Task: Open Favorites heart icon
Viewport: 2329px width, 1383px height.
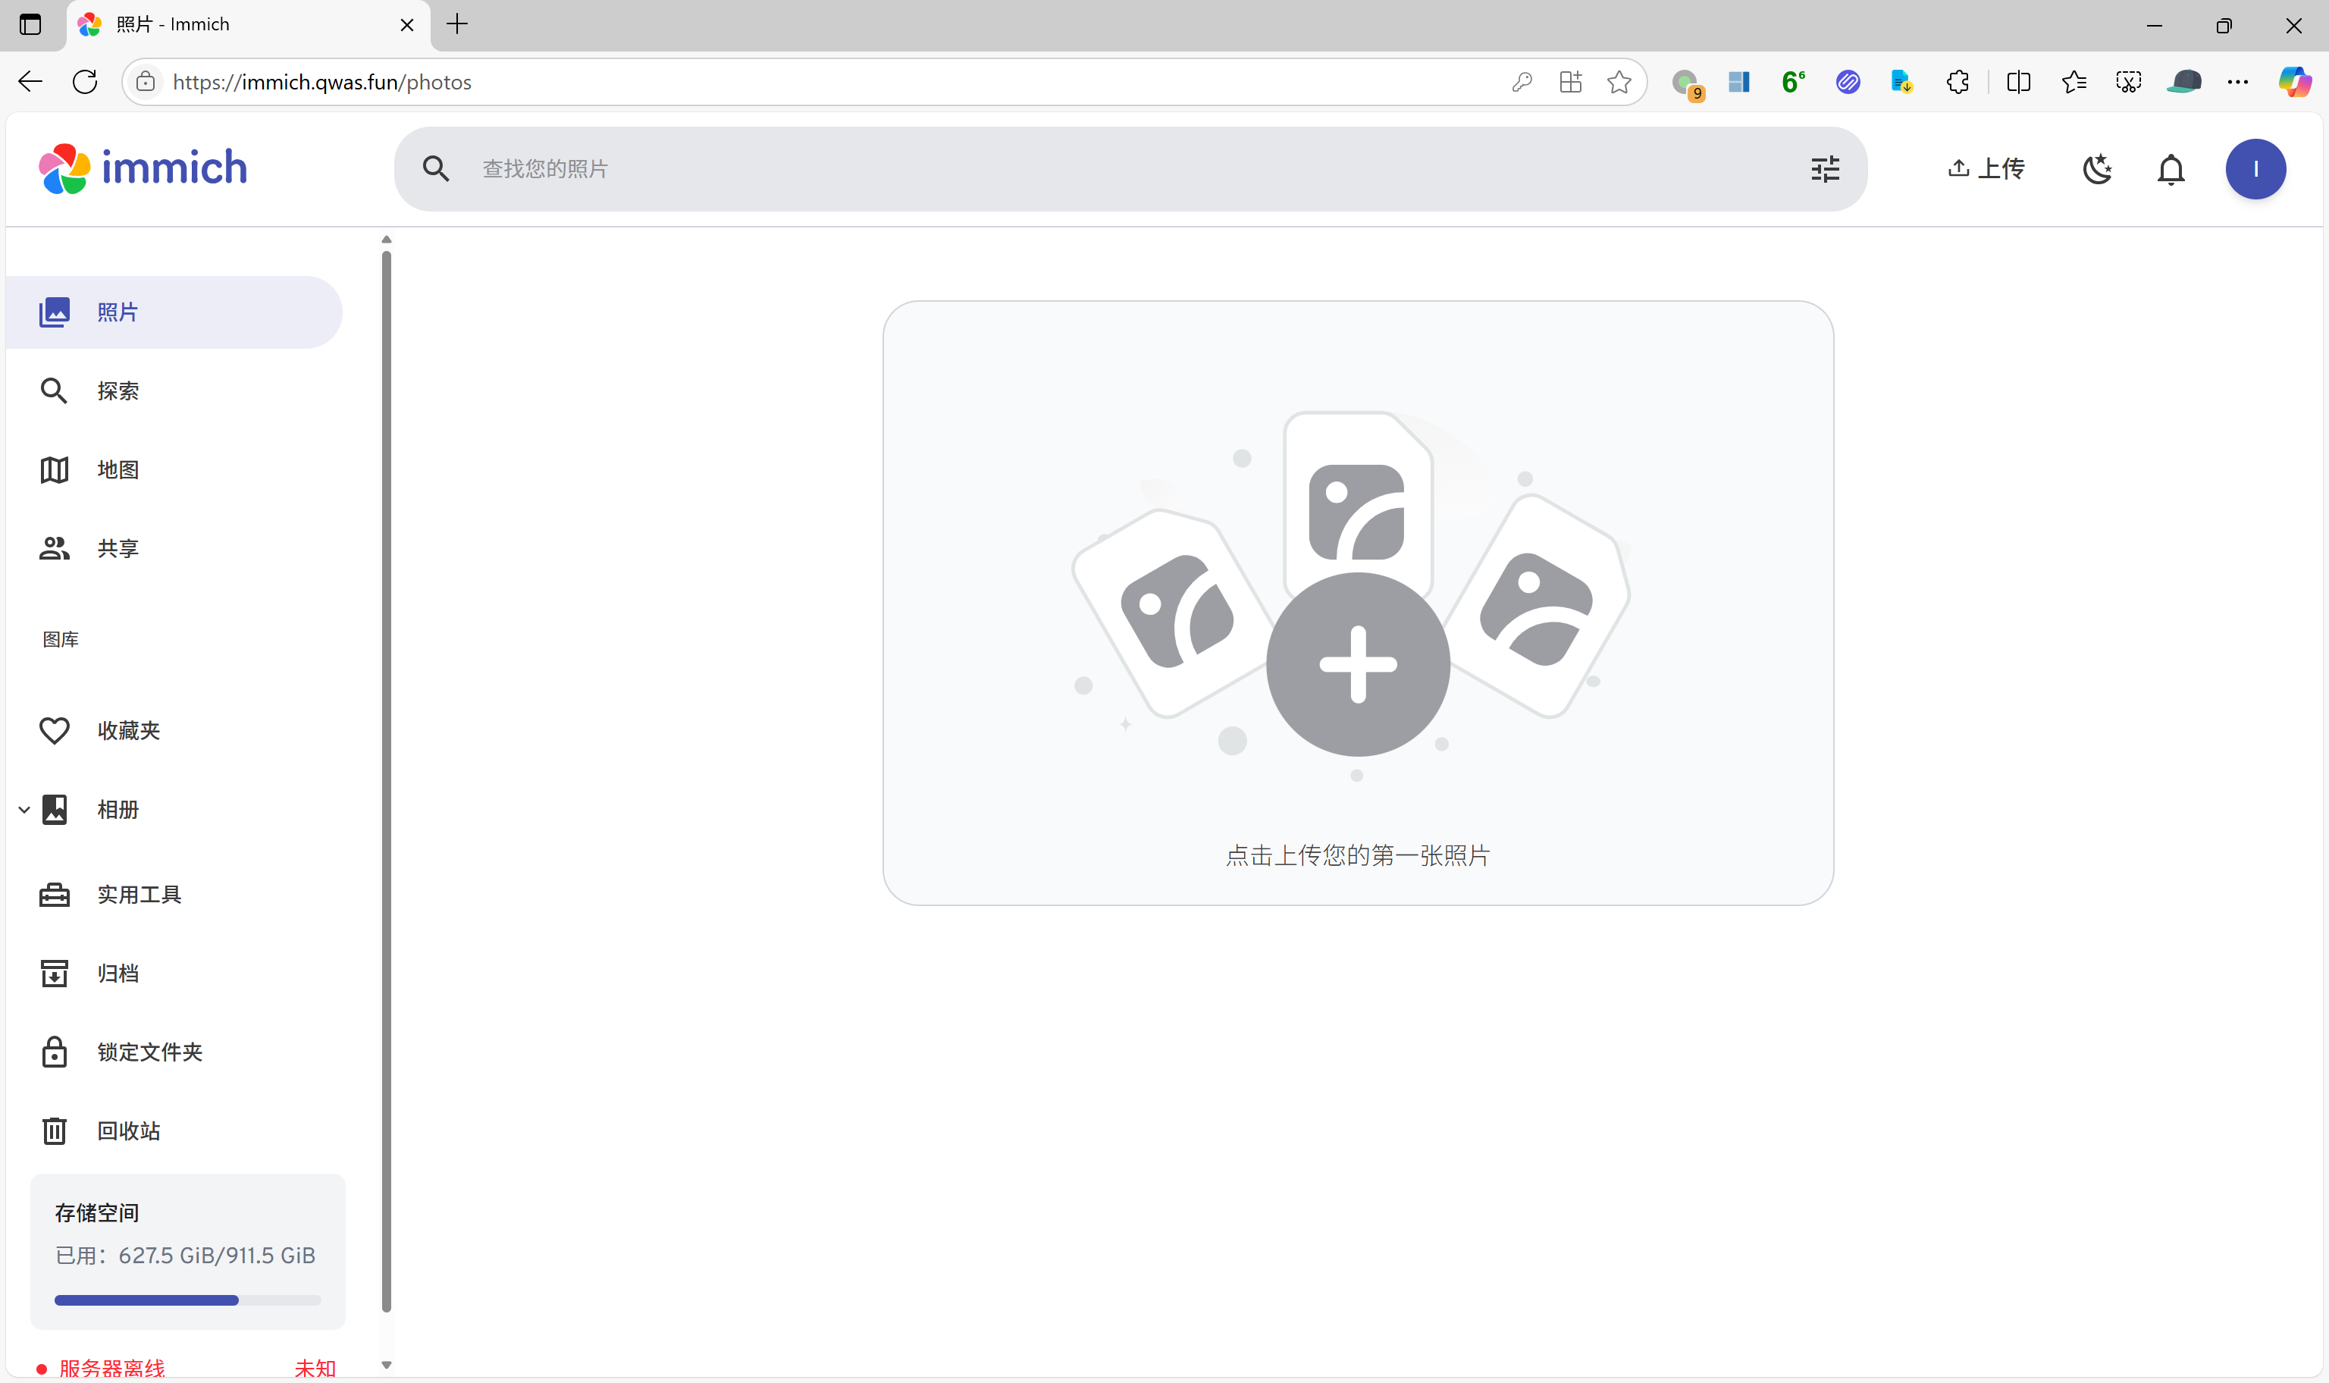Action: (x=54, y=731)
